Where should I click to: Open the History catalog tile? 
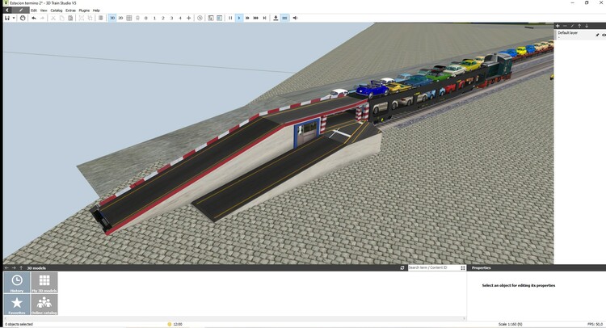point(17,283)
